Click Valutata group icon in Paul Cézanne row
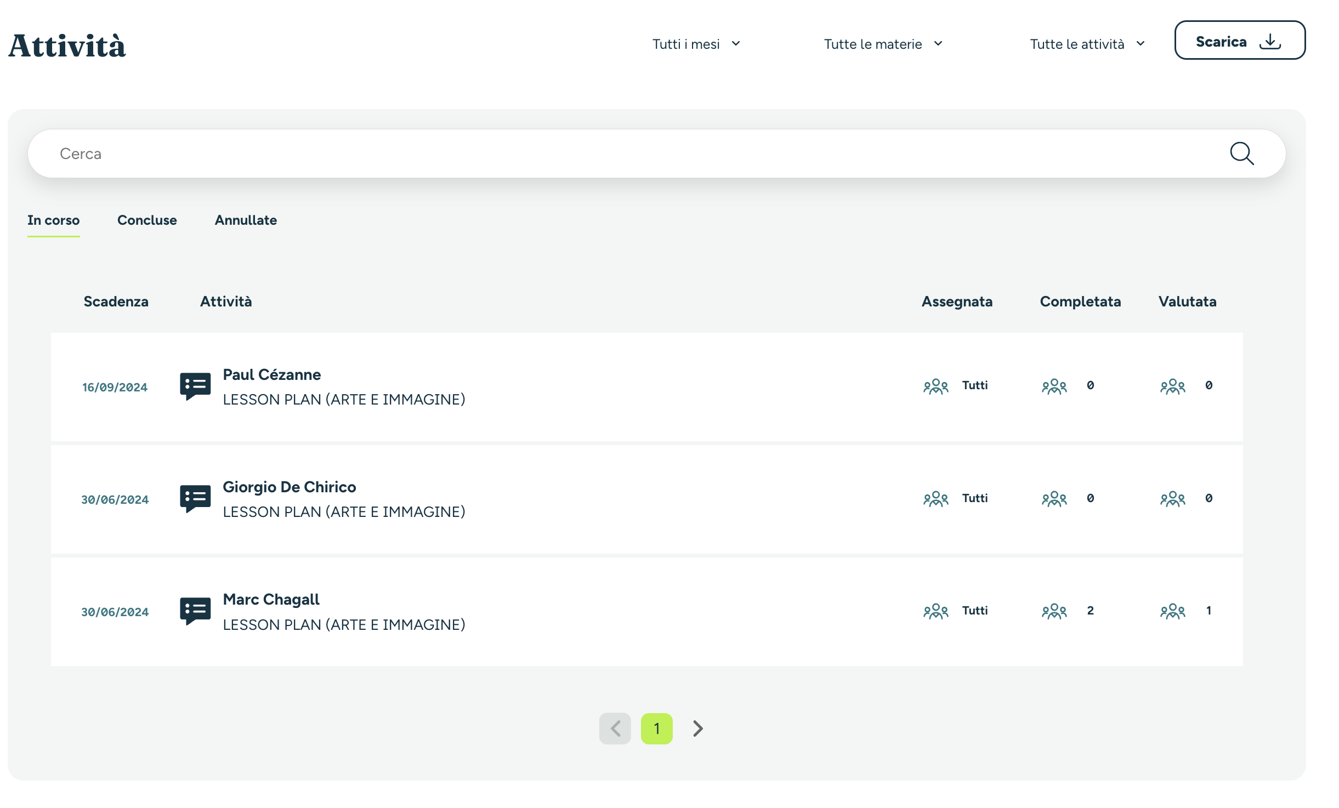 pos(1173,386)
